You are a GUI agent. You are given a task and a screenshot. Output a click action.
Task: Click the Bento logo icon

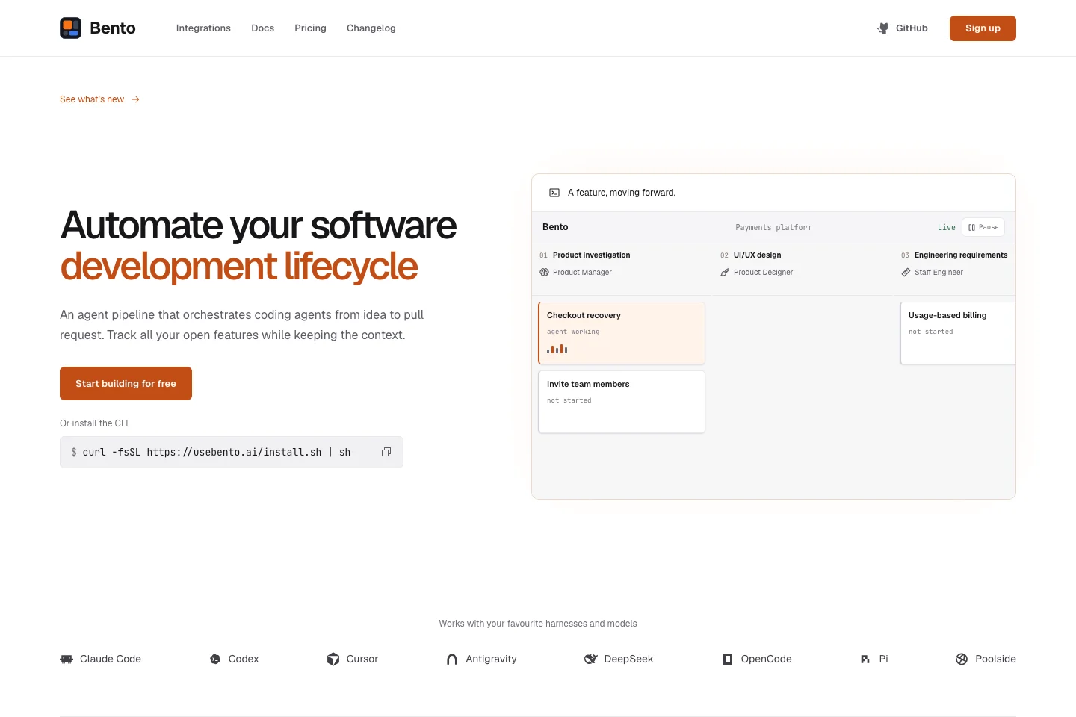click(70, 28)
